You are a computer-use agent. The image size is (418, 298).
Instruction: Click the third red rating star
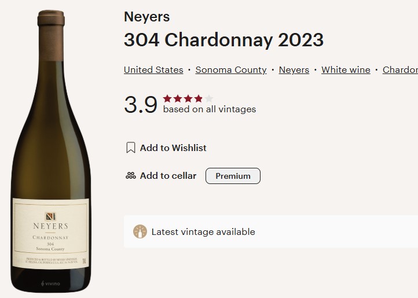click(188, 98)
